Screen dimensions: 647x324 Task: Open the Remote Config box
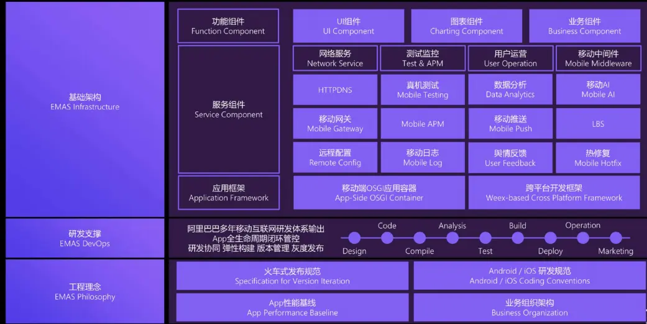[335, 158]
